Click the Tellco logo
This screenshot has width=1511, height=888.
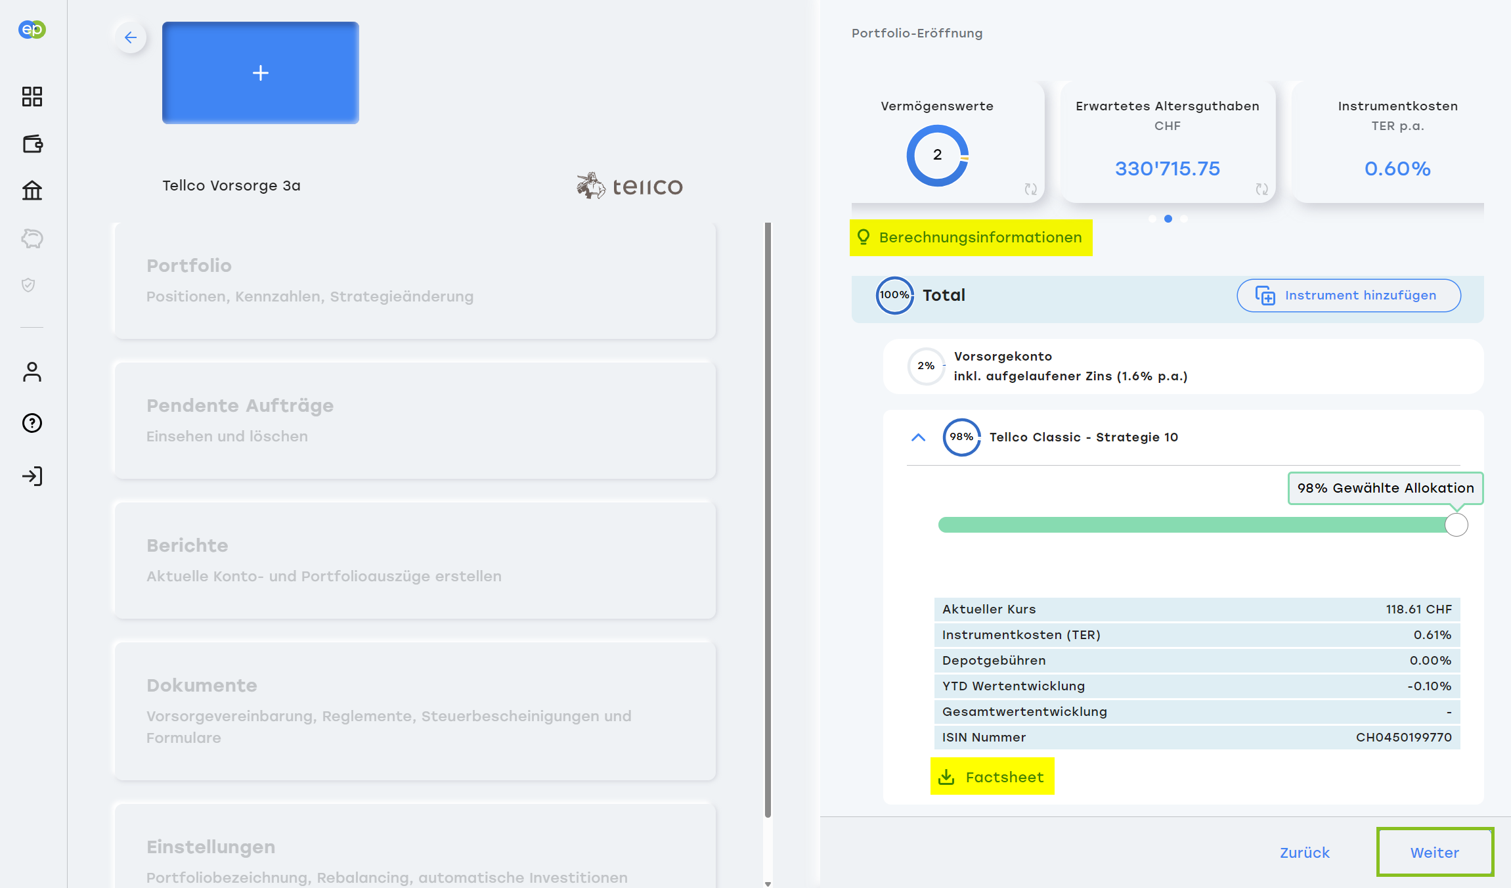tap(630, 186)
